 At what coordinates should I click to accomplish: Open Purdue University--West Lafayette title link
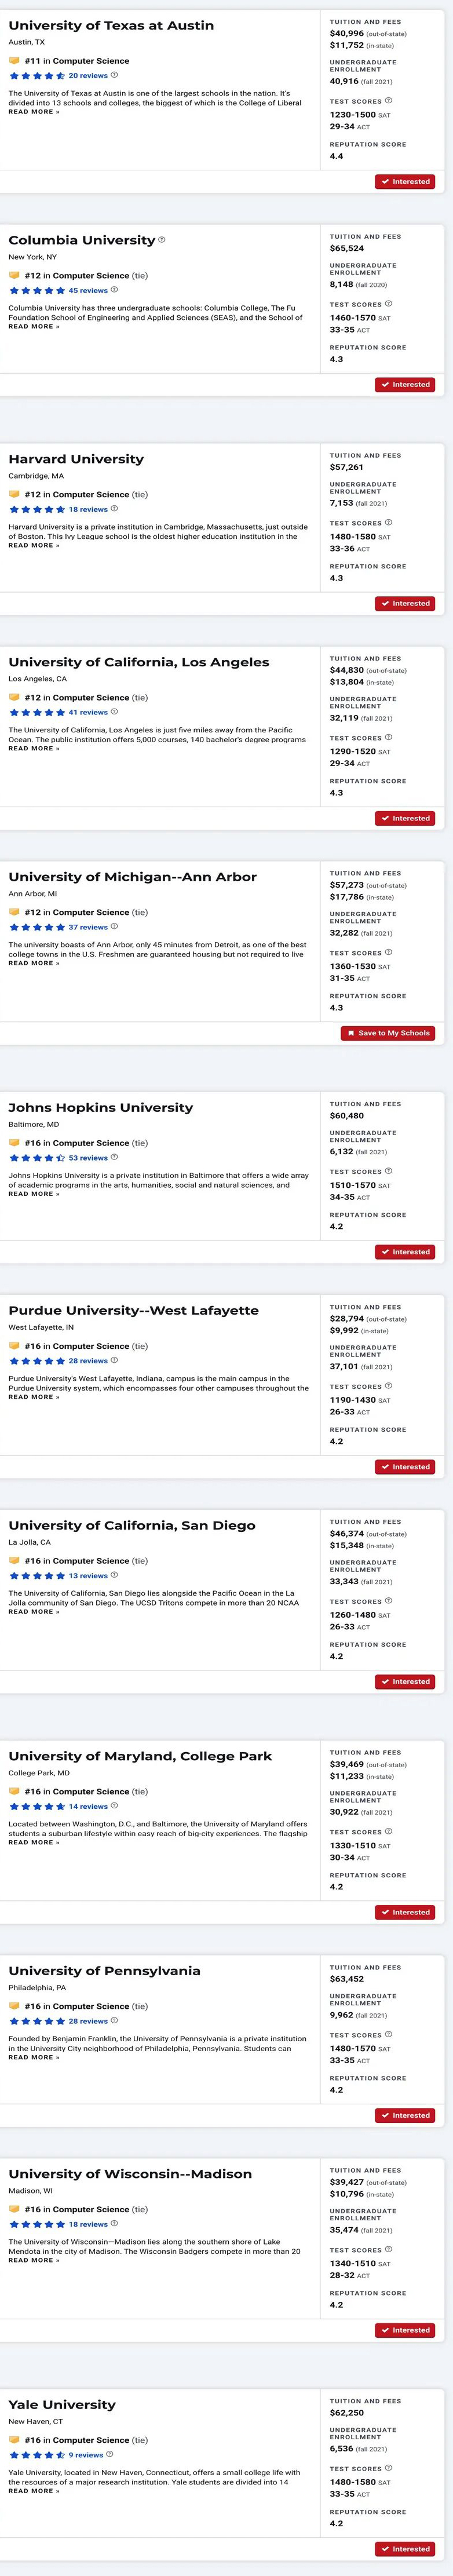[133, 1310]
